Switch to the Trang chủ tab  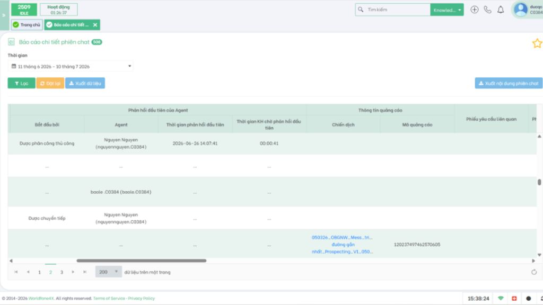[27, 25]
